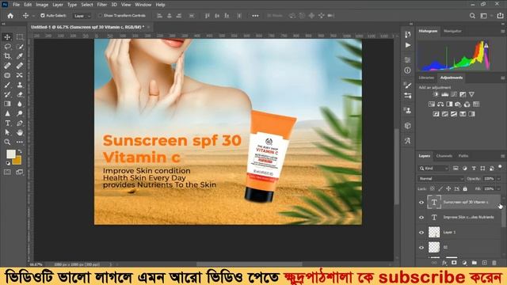Image resolution: width=507 pixels, height=285 pixels.
Task: Open the Info panel icon
Action: [x=408, y=70]
